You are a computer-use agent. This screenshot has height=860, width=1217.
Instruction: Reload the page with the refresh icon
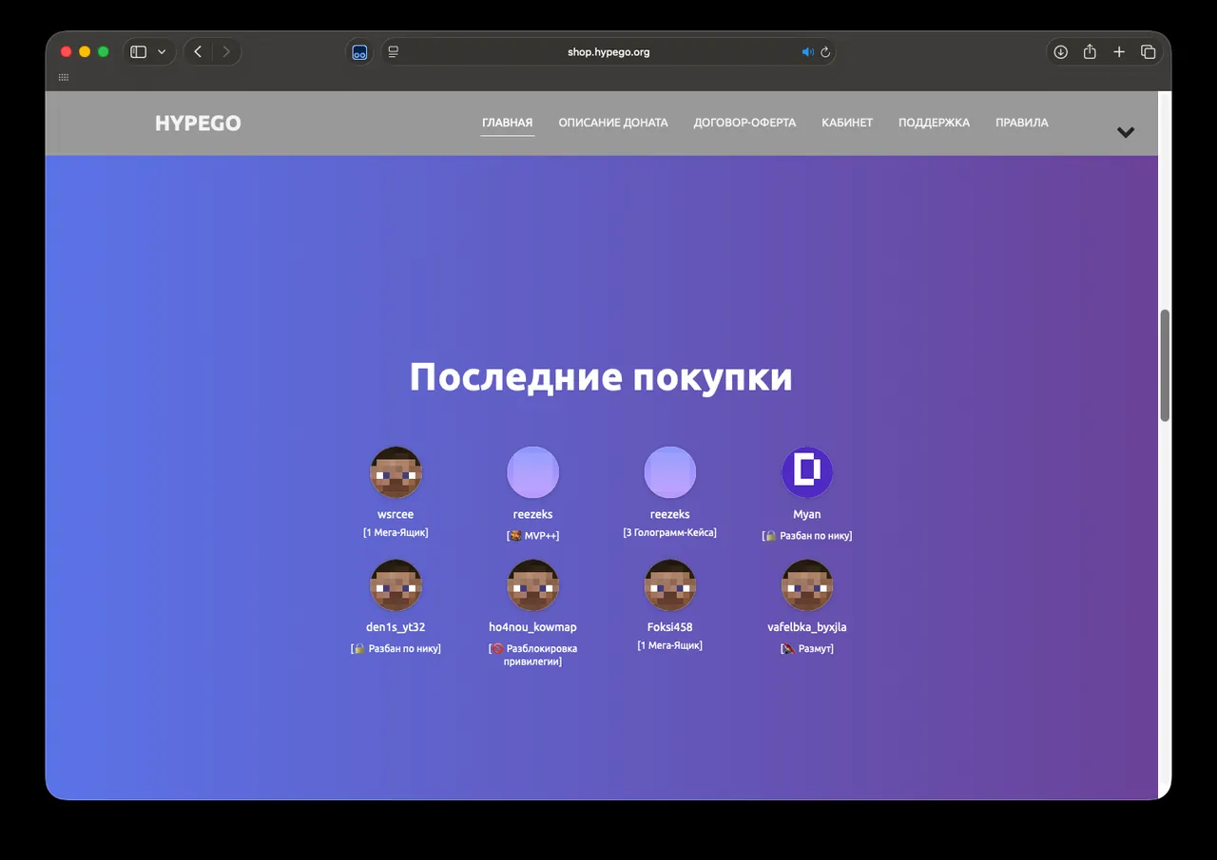pyautogui.click(x=825, y=52)
